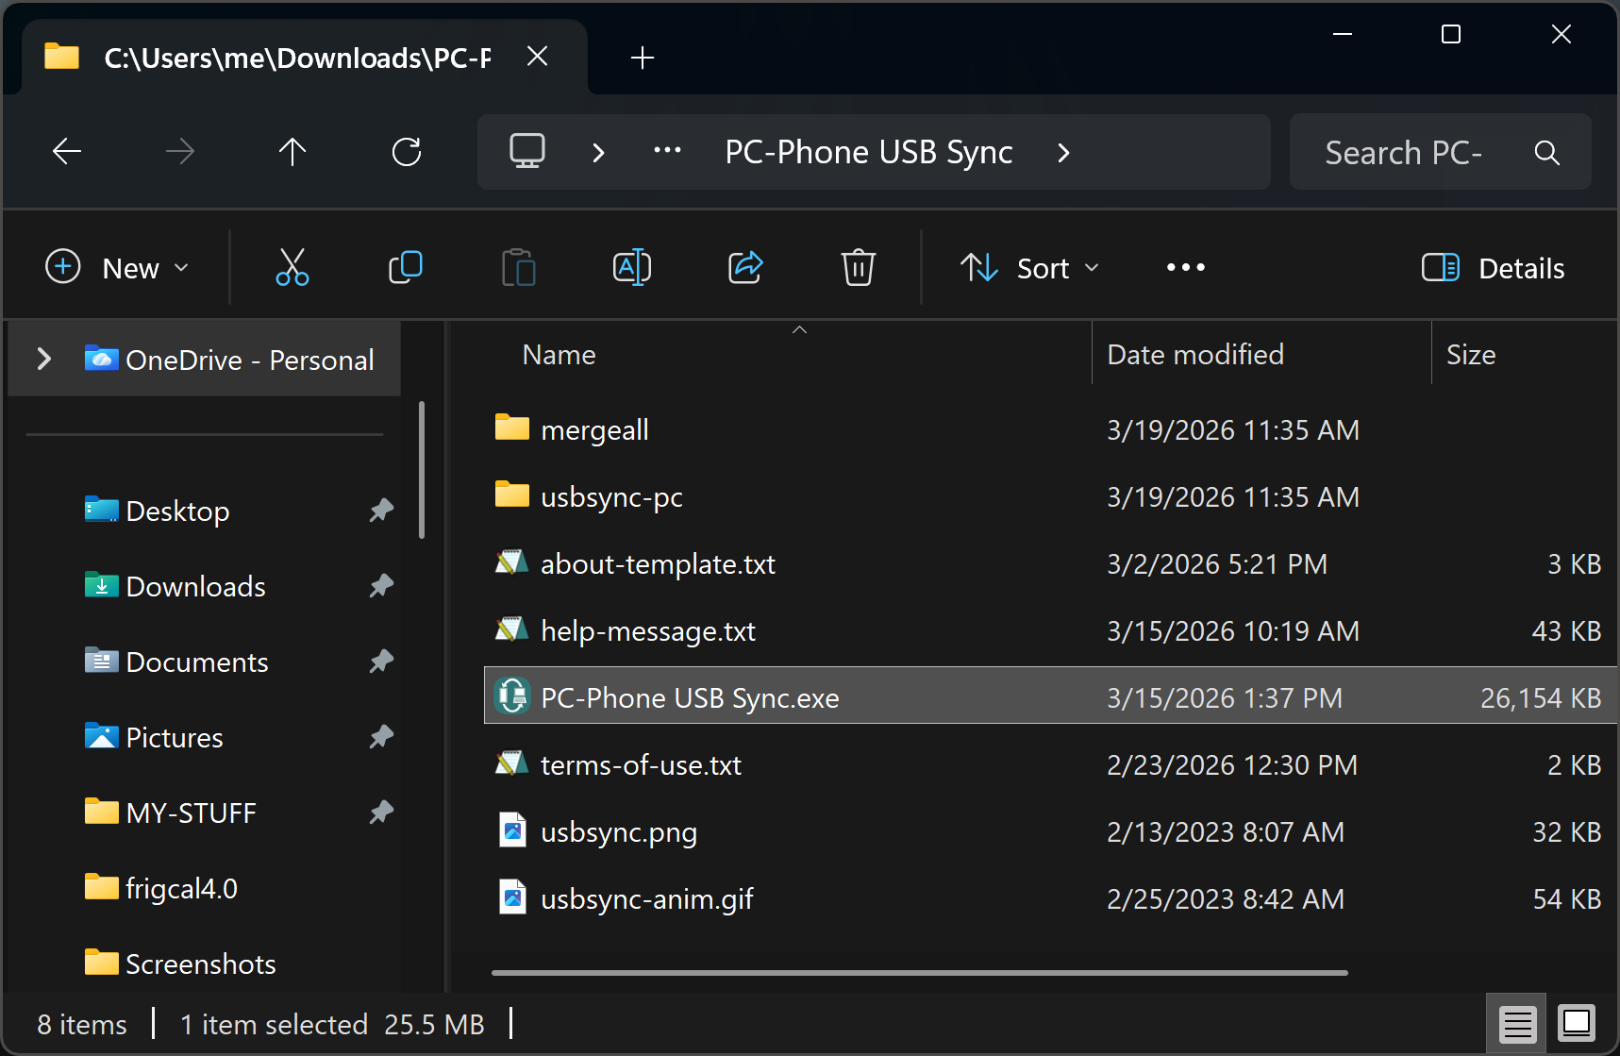The width and height of the screenshot is (1620, 1056).
Task: Click the Share icon
Action: pyautogui.click(x=744, y=268)
